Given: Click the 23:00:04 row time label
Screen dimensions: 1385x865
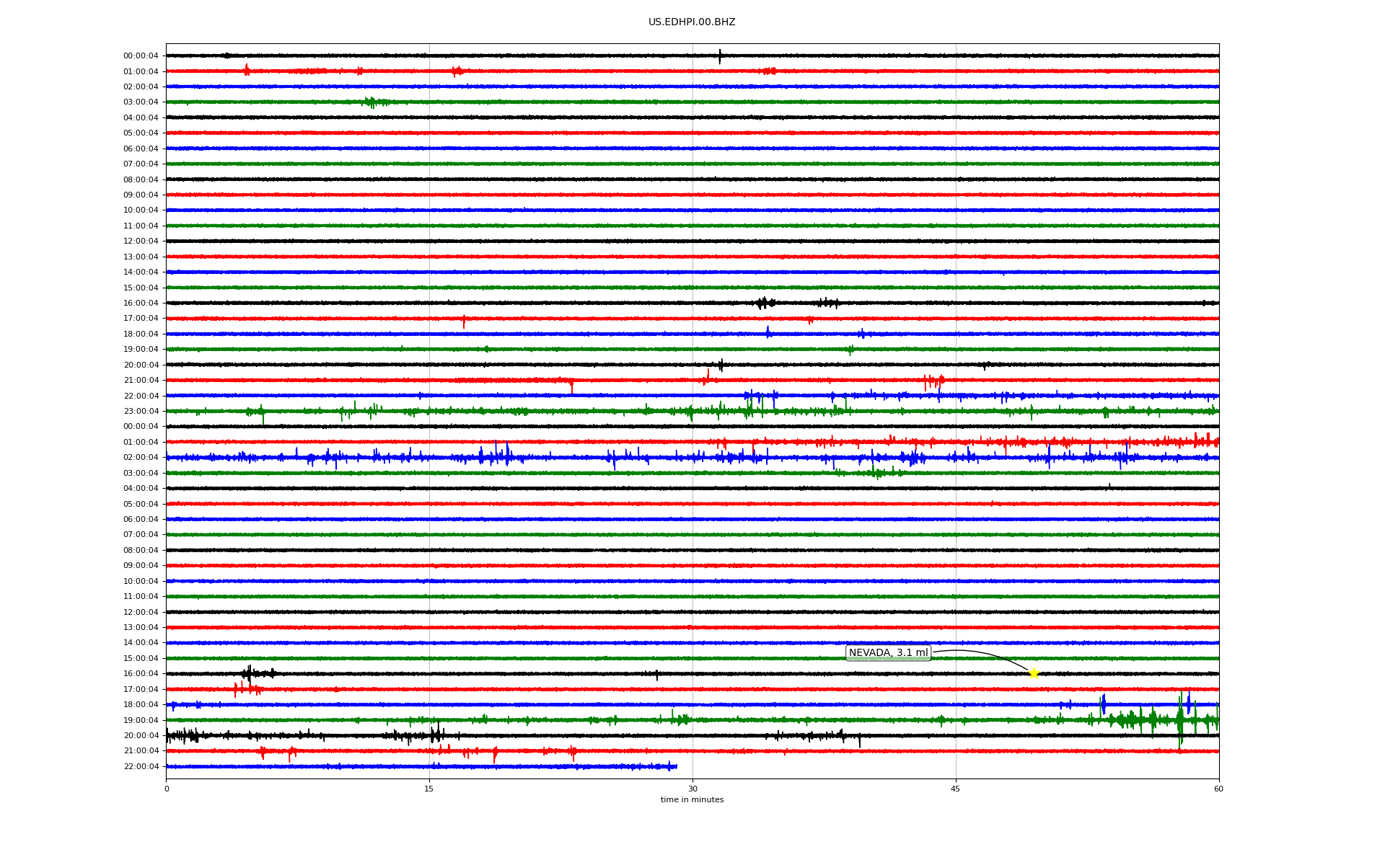Looking at the screenshot, I should click(x=141, y=412).
